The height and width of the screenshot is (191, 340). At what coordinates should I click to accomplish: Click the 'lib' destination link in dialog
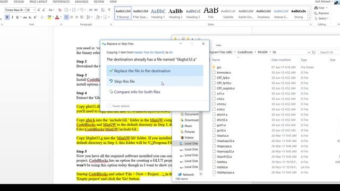[x=171, y=52]
